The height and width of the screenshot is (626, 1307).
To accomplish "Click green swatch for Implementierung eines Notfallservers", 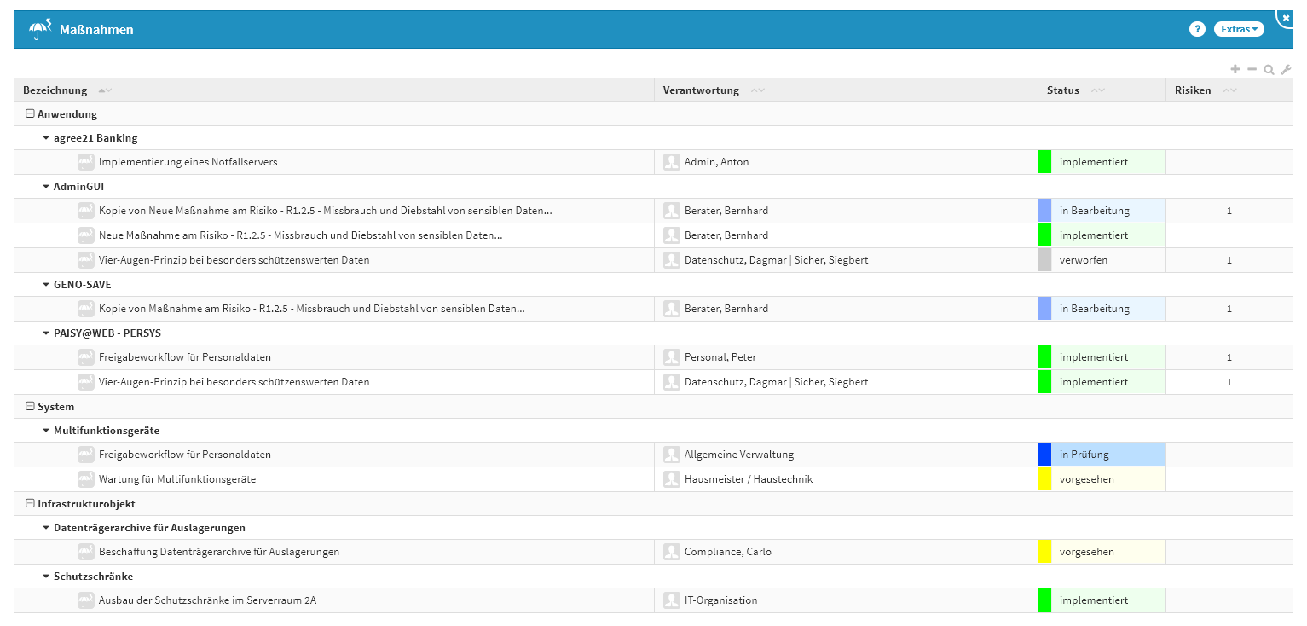I will [1044, 162].
